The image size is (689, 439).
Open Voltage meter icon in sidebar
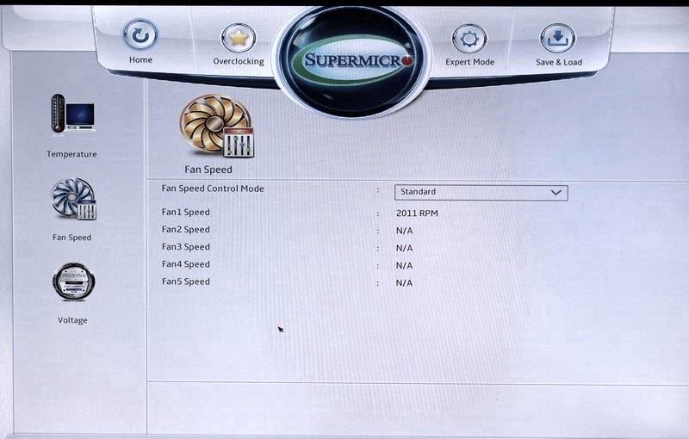[73, 281]
